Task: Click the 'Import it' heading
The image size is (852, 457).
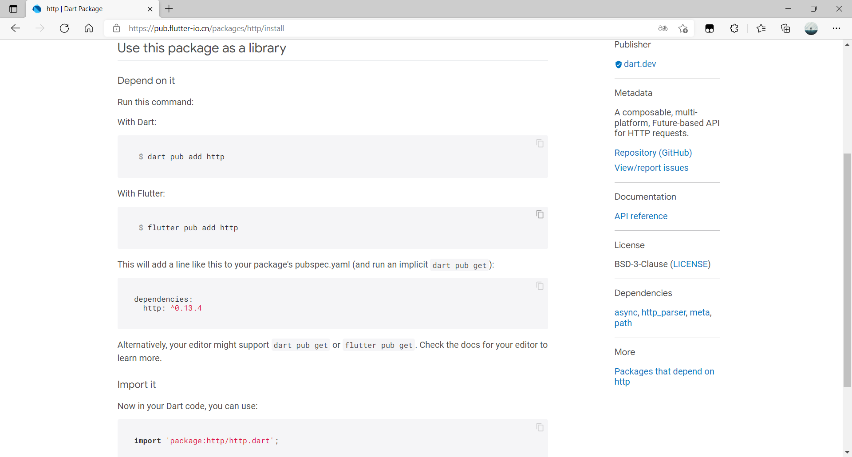Action: pos(137,384)
